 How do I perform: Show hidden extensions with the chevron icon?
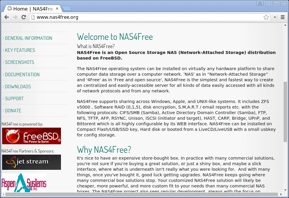275,17
